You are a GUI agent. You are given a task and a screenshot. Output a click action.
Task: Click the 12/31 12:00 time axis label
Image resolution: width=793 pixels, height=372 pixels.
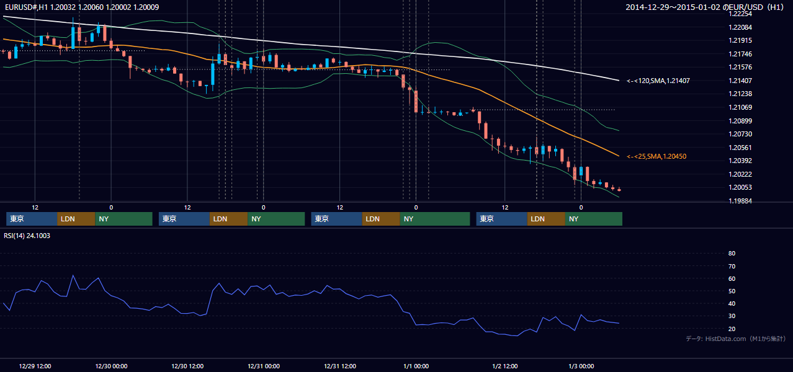click(x=339, y=366)
